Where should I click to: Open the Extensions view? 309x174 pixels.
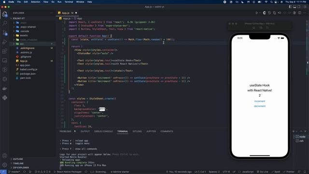coord(4,51)
